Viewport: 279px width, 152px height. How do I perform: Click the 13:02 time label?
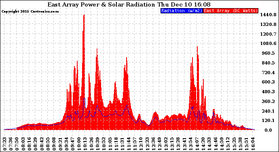tap(166, 144)
